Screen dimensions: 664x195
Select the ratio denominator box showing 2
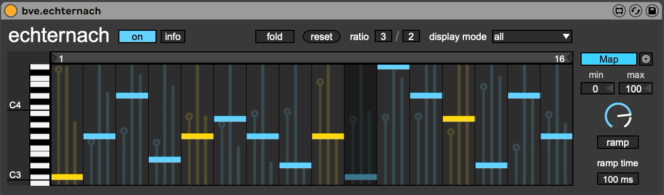[411, 36]
